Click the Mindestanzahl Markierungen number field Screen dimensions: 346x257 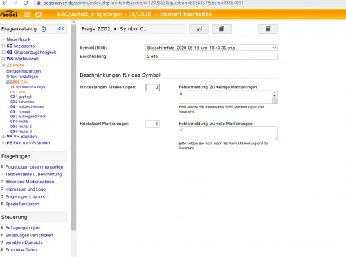152,87
